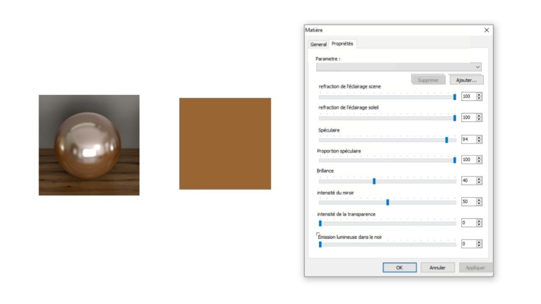
Task: Click the refraction de l'éclairage soleil slider handle
Action: pyautogui.click(x=454, y=118)
